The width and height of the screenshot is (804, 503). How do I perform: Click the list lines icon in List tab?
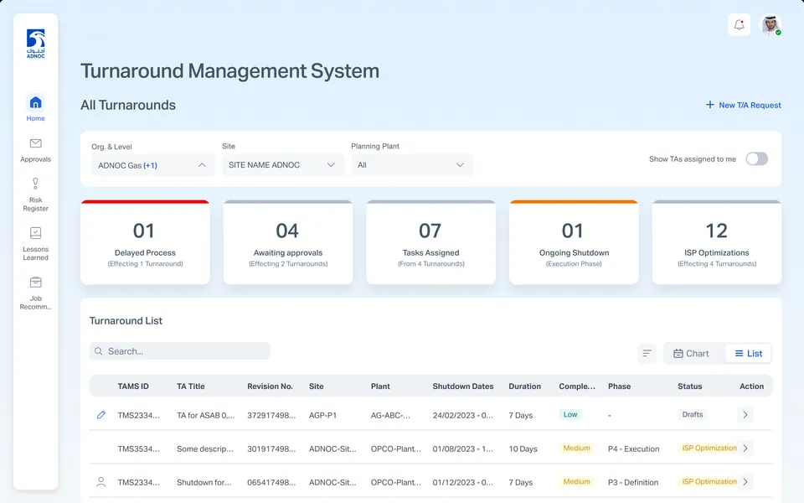[739, 353]
